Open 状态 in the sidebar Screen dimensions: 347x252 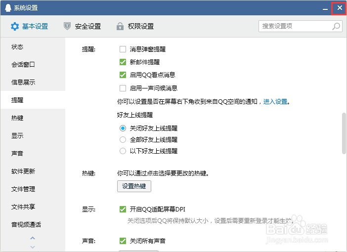click(x=33, y=46)
